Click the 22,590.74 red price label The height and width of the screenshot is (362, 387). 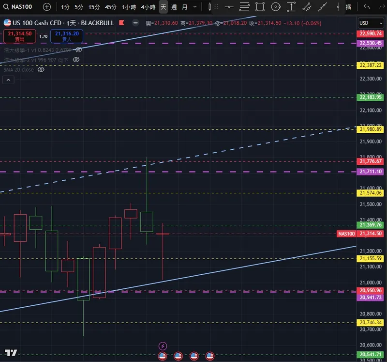tap(370, 33)
